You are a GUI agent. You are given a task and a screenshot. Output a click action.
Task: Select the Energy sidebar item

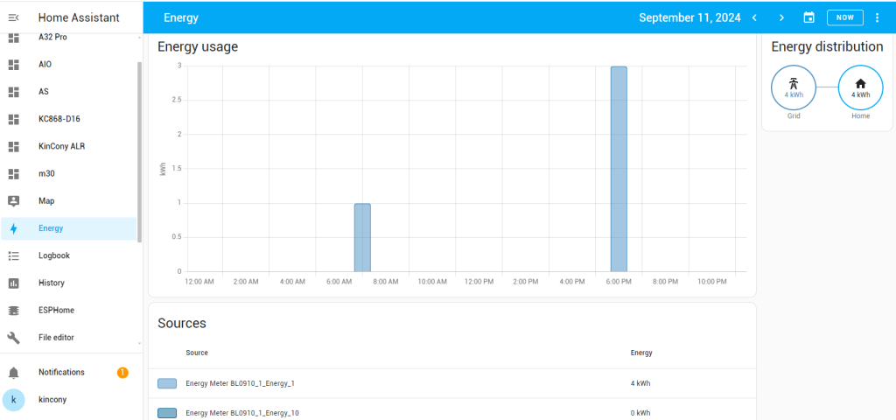tap(51, 228)
